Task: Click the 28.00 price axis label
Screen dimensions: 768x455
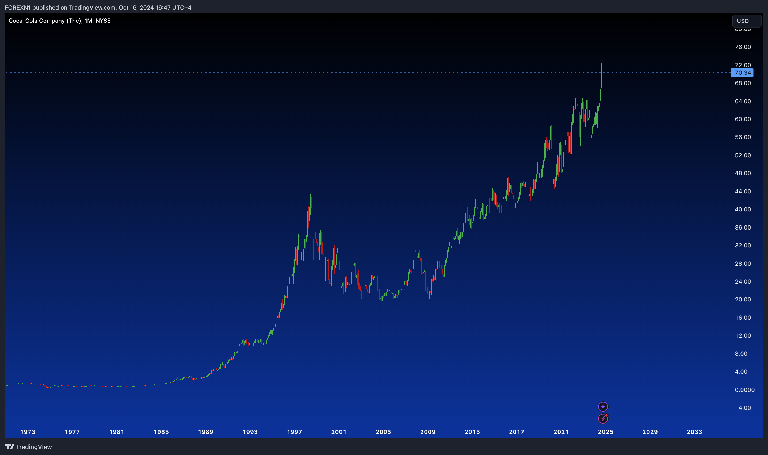Action: pyautogui.click(x=743, y=263)
